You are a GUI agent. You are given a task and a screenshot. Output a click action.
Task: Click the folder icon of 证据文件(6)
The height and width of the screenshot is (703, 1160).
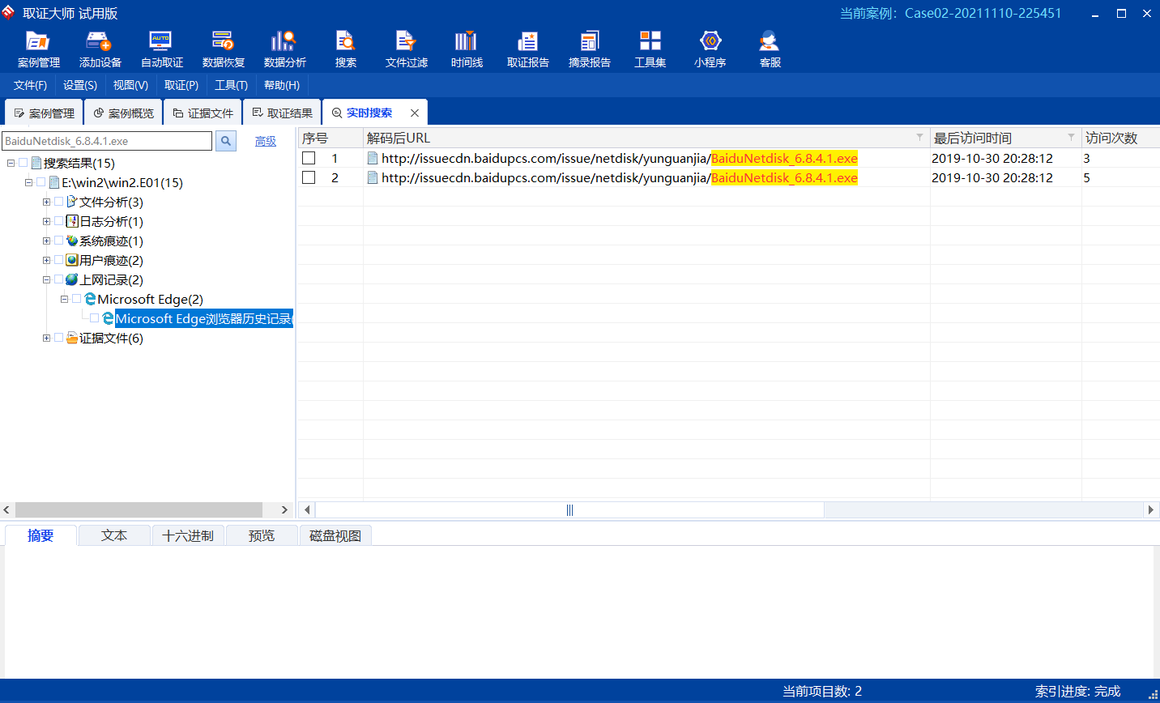pos(72,338)
